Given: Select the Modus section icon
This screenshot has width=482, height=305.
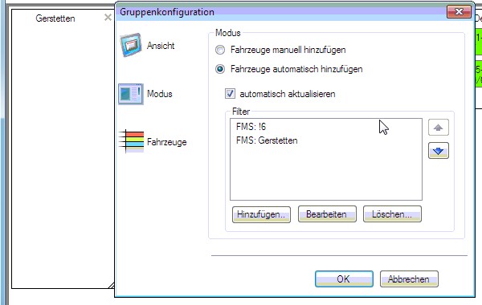Looking at the screenshot, I should (131, 94).
